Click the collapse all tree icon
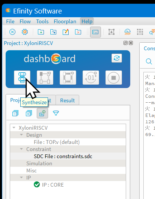Viewport: 155px width, 199px height. point(15,113)
